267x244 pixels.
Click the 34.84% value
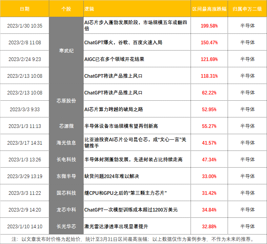tap(209, 210)
